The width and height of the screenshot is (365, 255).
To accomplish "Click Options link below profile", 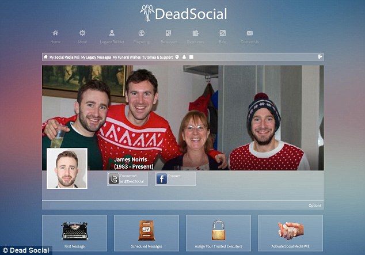I will click(315, 205).
